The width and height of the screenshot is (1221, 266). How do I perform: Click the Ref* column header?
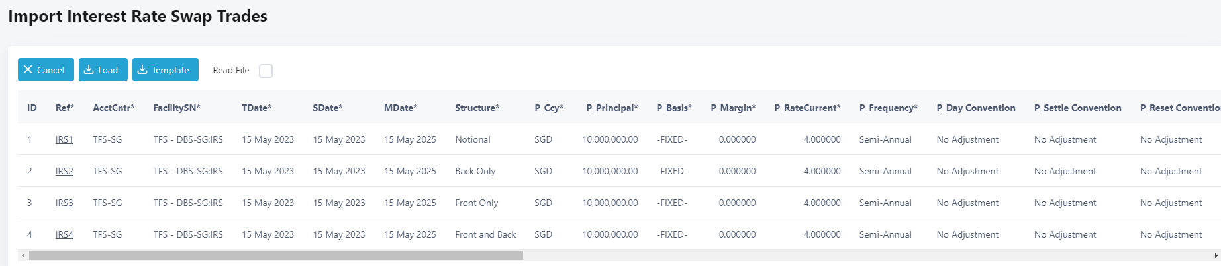pos(65,108)
